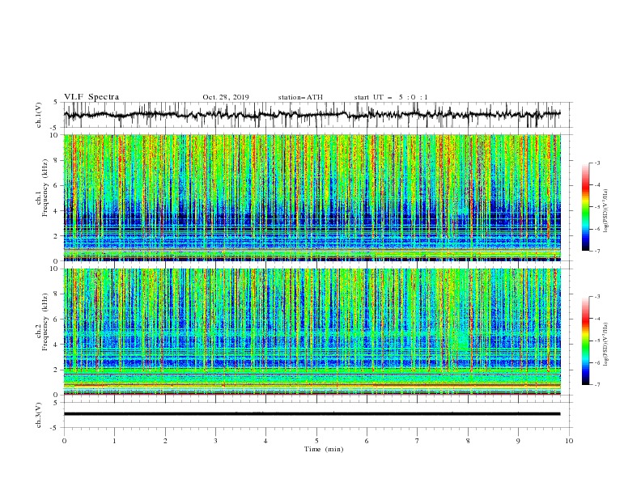
Task: Click the "-7" value on the lower colorbar
Action: (x=597, y=385)
